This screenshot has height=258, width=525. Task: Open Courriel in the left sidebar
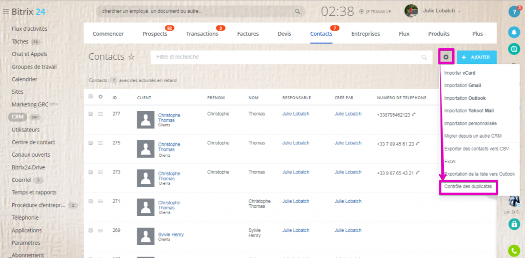pyautogui.click(x=22, y=180)
